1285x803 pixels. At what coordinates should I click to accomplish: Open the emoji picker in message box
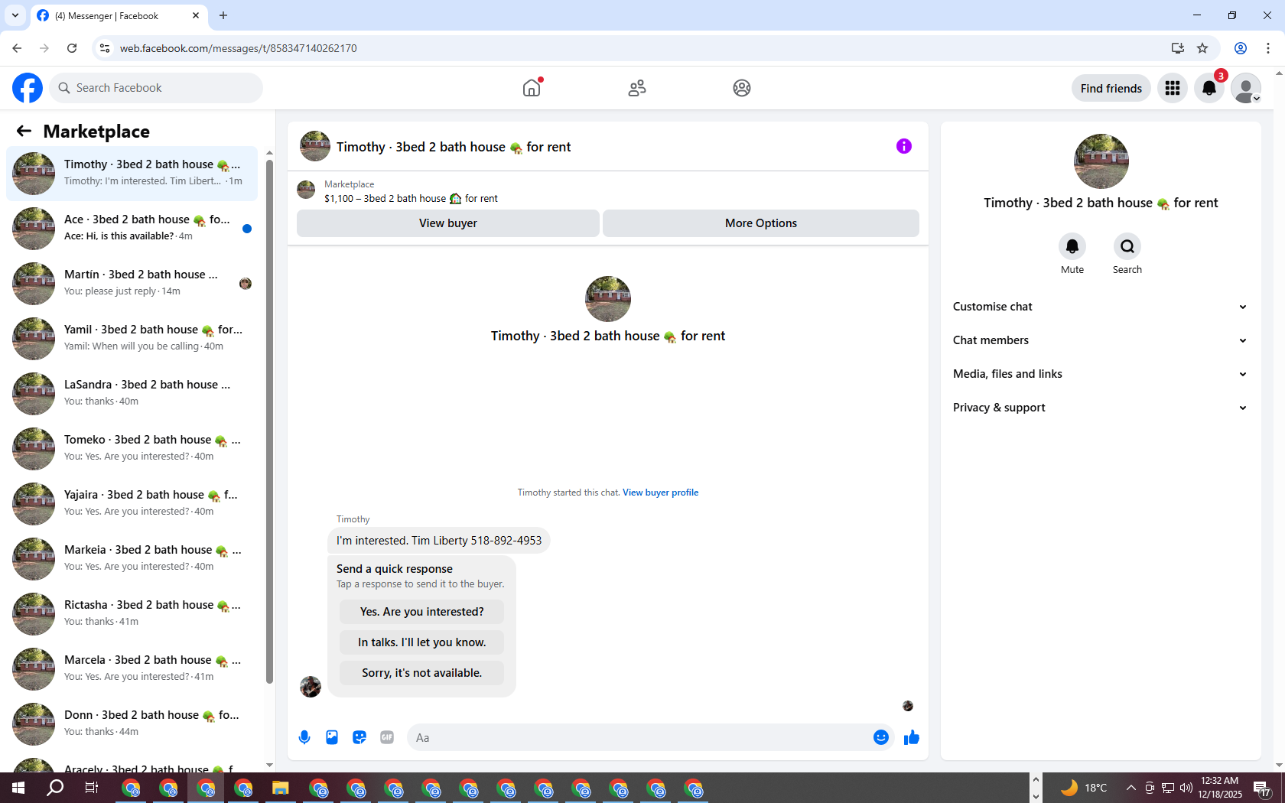click(881, 737)
